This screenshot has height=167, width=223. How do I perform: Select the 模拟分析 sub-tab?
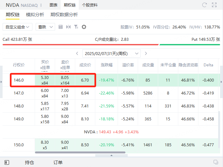(x=35, y=15)
